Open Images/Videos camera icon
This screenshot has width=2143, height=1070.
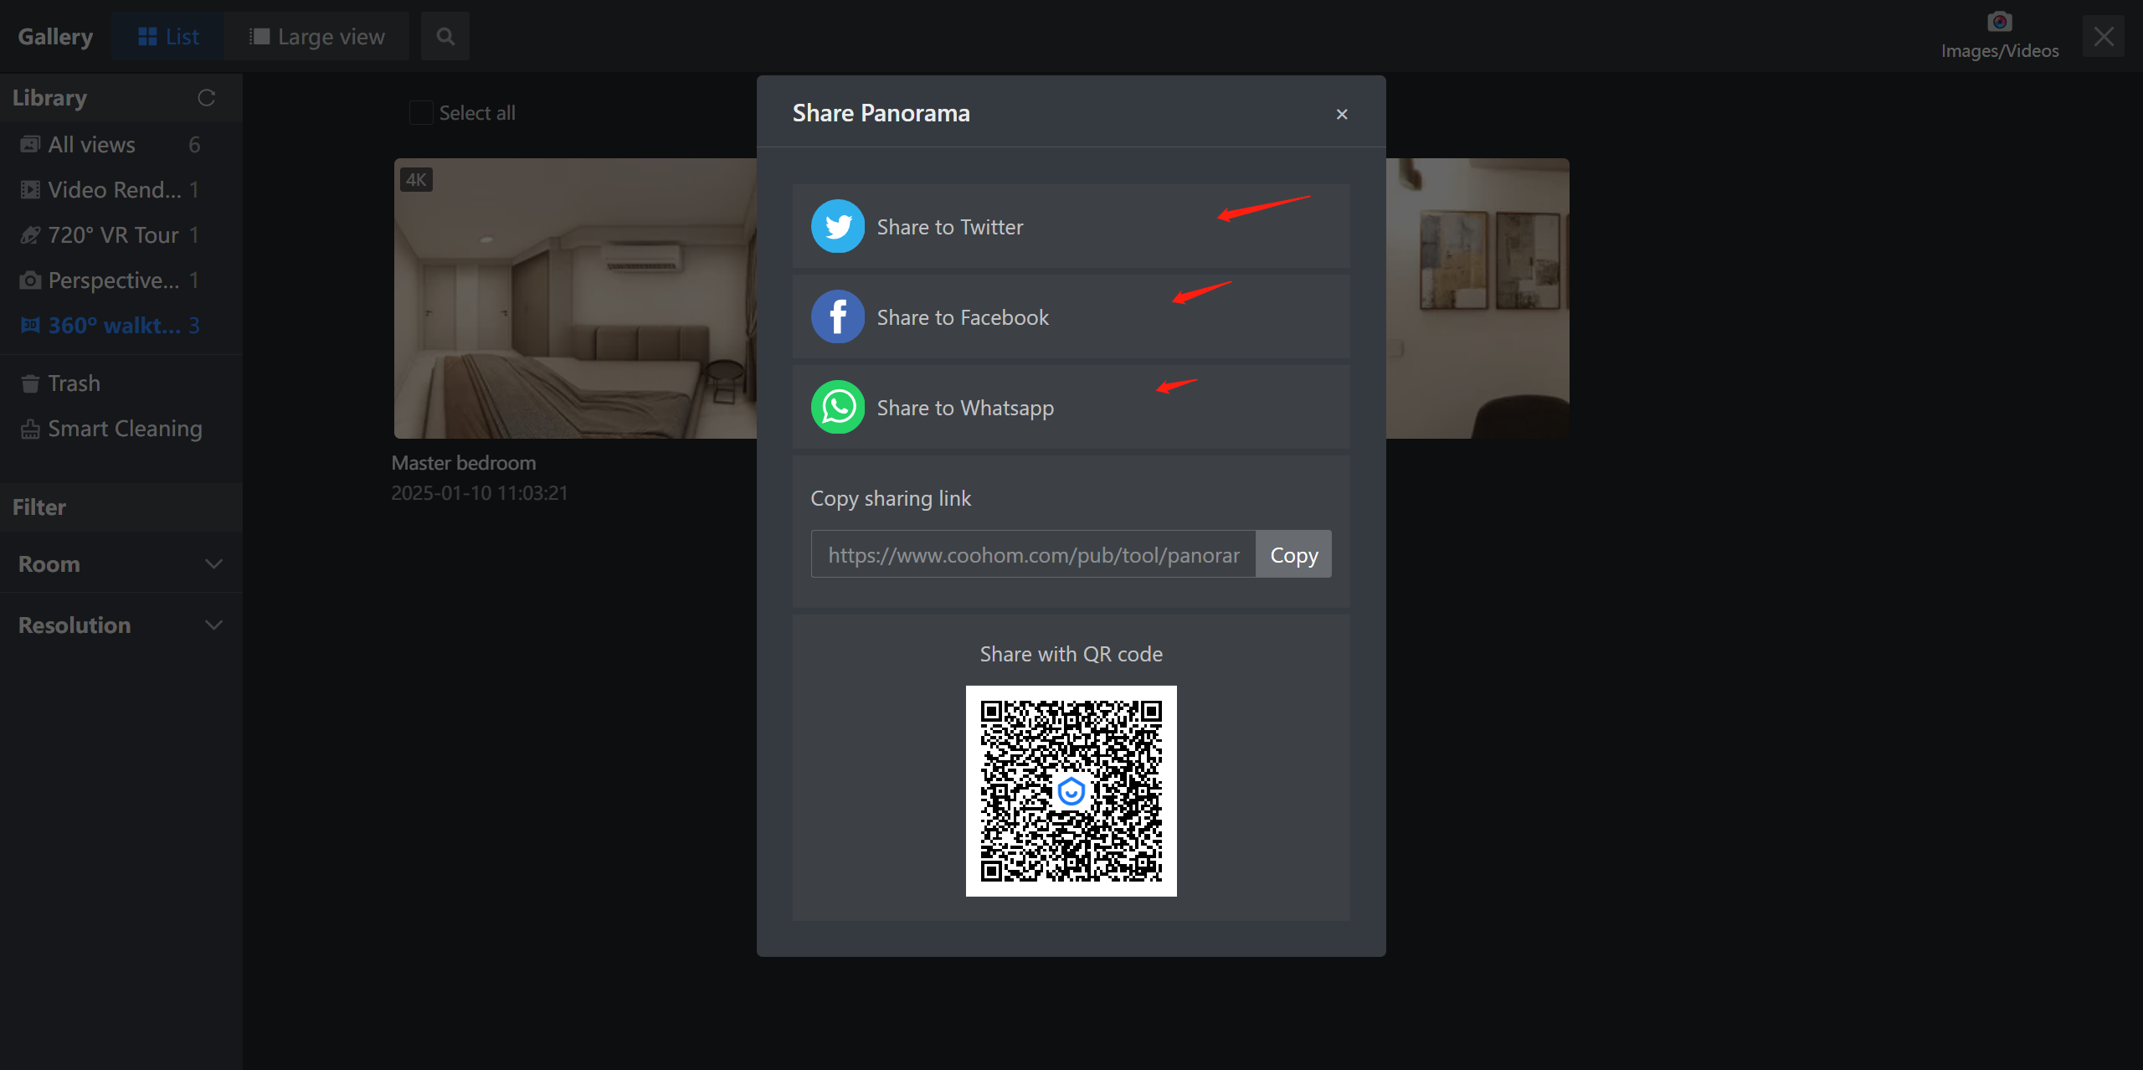pyautogui.click(x=1999, y=23)
